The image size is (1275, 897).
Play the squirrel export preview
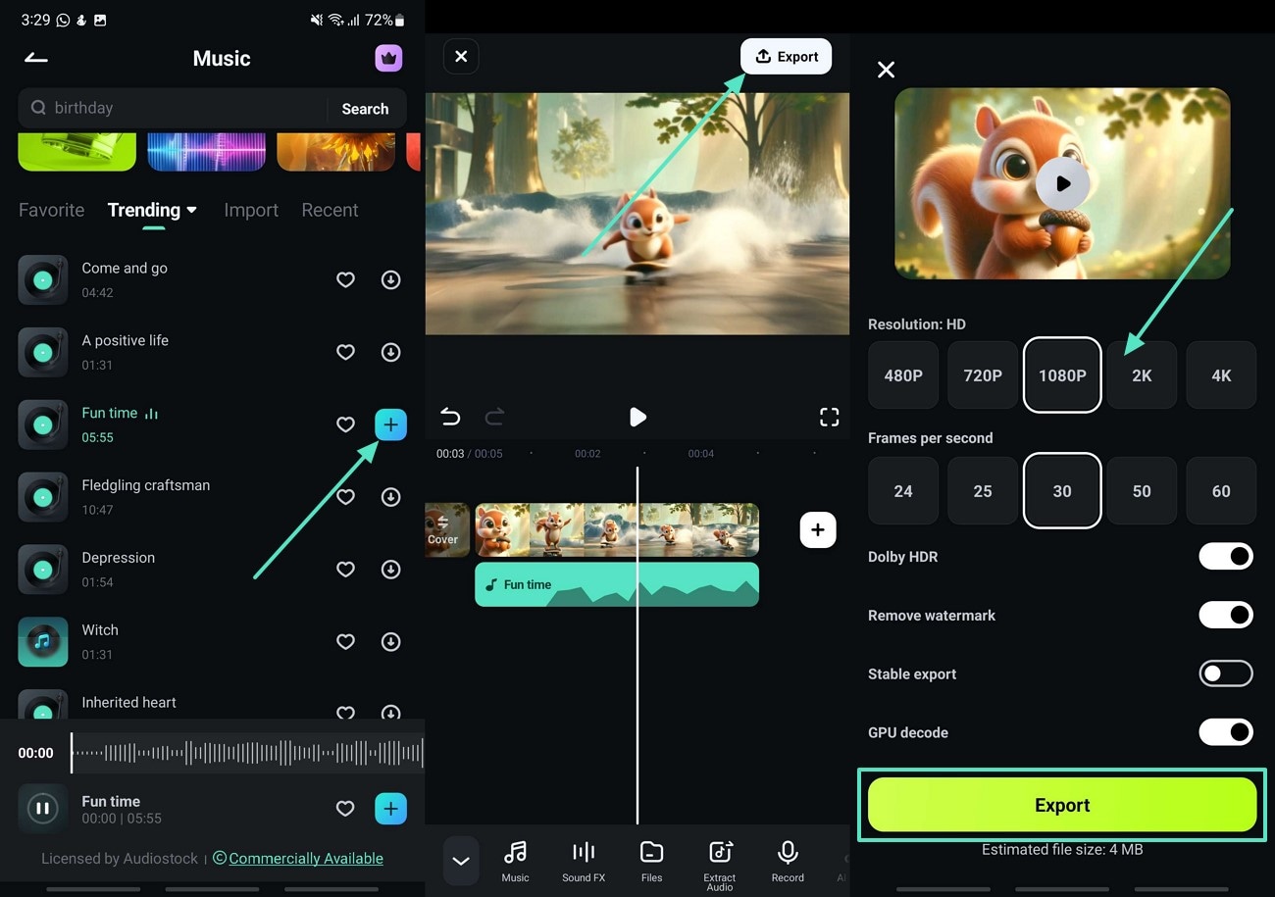(1062, 183)
